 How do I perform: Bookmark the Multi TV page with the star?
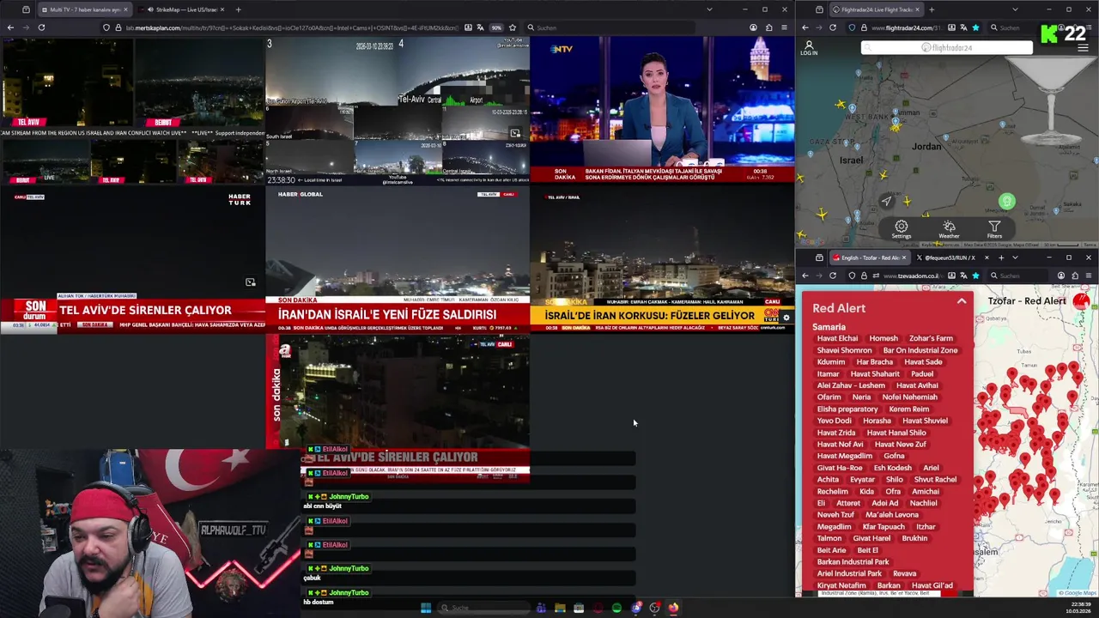513,27
